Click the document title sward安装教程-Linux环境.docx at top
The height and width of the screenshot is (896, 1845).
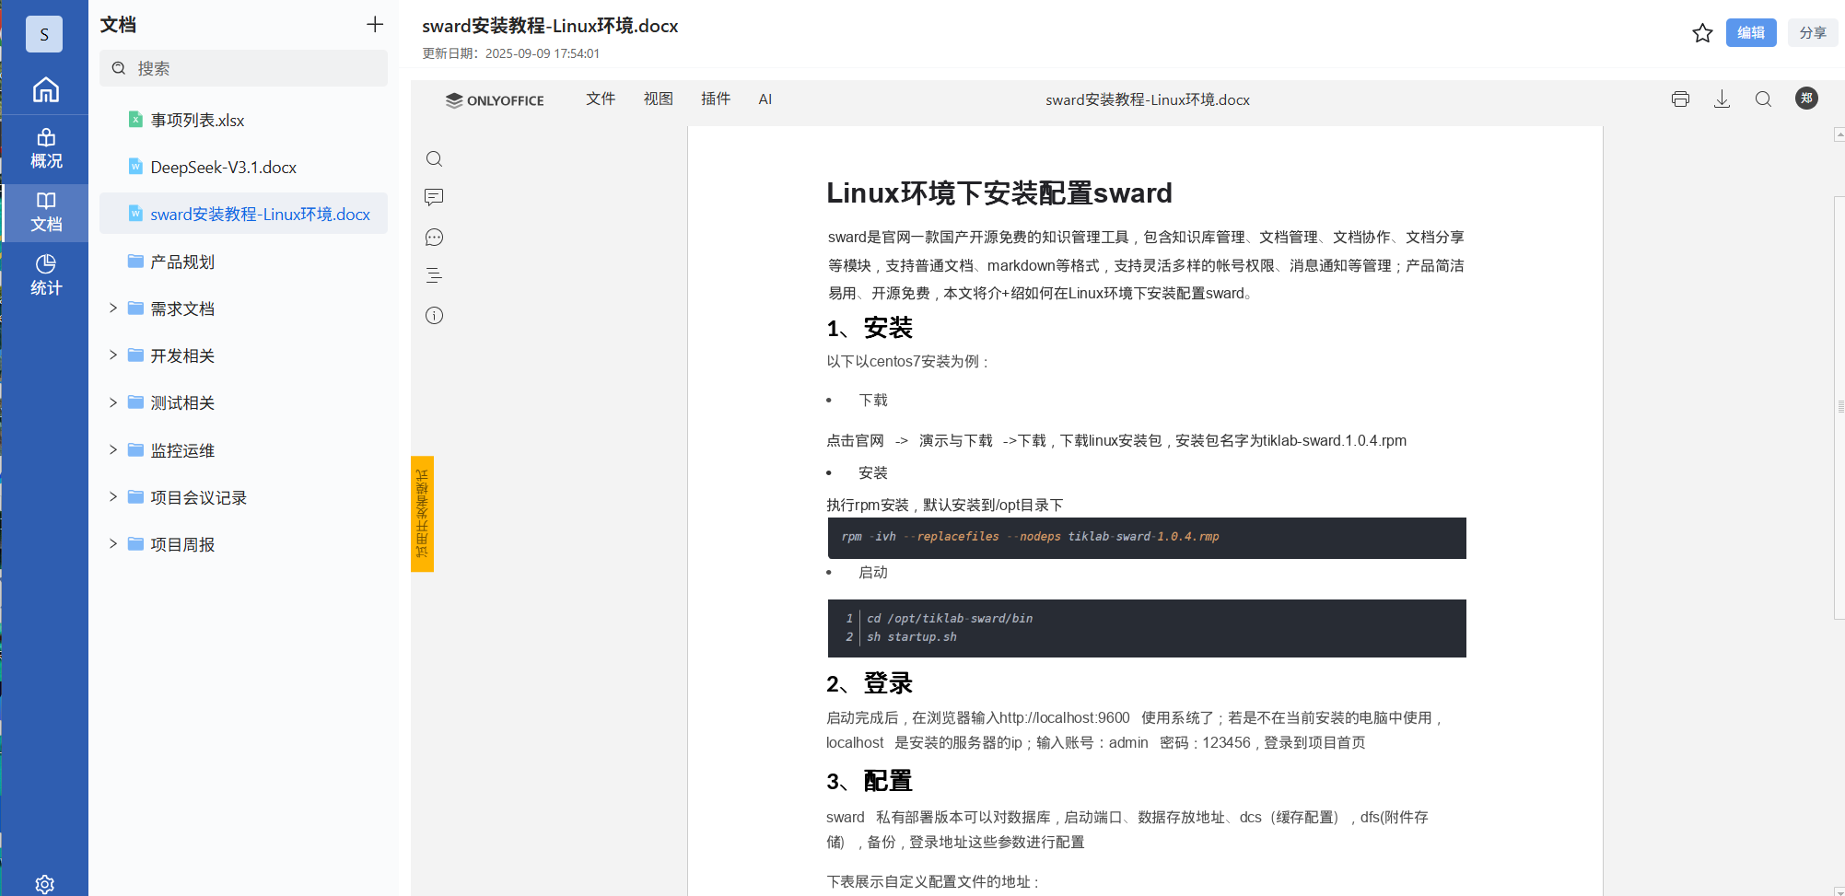(x=550, y=26)
